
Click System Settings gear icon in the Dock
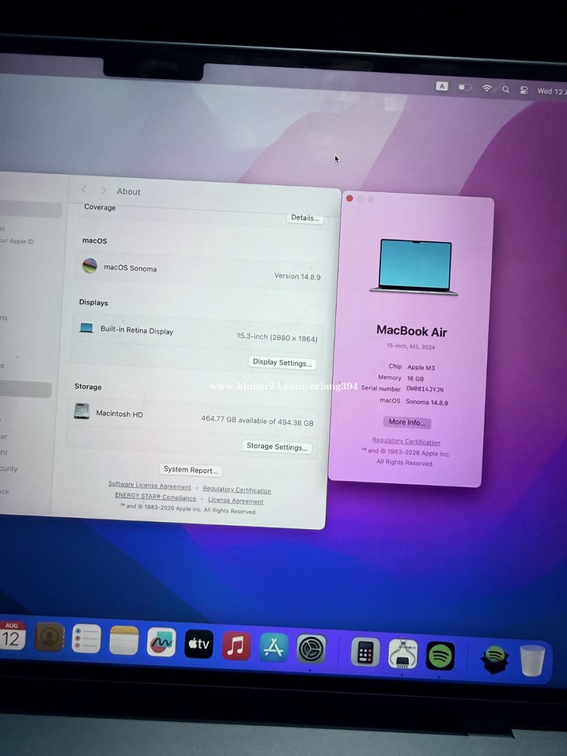312,649
